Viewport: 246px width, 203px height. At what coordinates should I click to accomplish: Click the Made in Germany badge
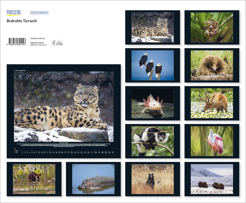pos(39,13)
